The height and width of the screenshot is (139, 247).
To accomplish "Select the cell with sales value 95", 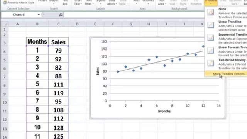I will [58, 101].
